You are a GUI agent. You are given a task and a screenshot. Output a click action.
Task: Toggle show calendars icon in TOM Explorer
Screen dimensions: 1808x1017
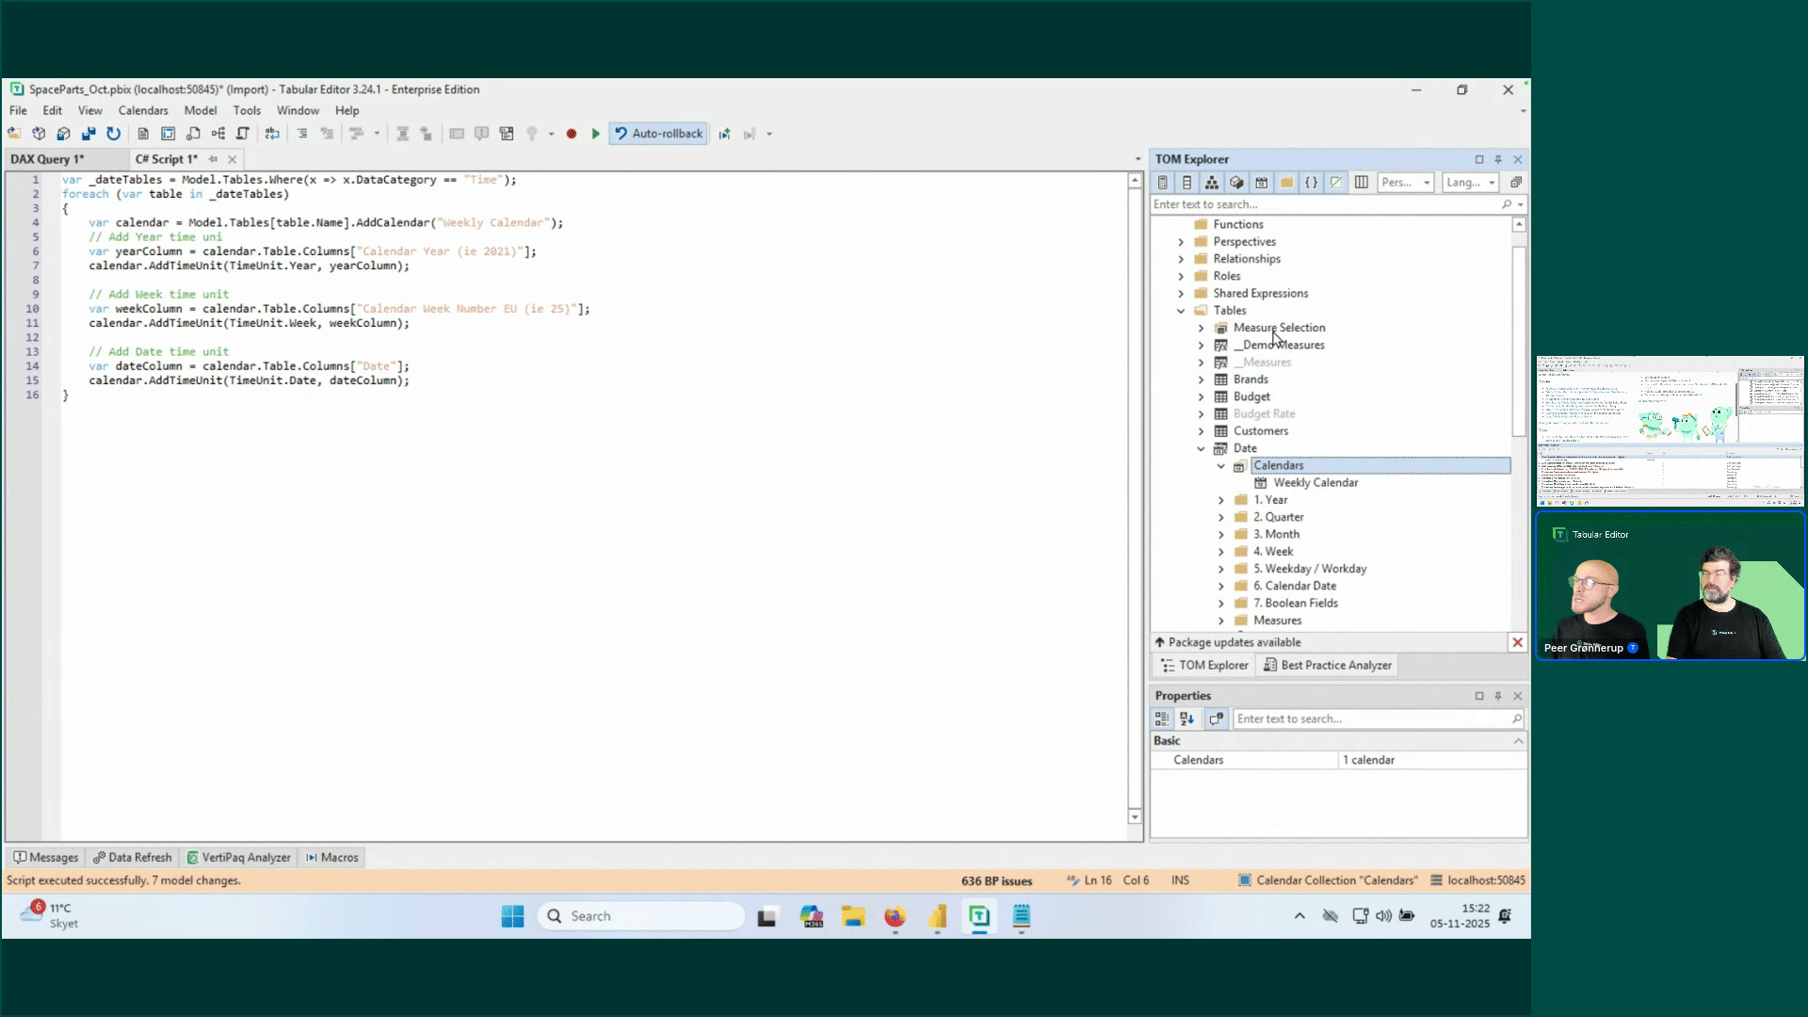[1262, 183]
